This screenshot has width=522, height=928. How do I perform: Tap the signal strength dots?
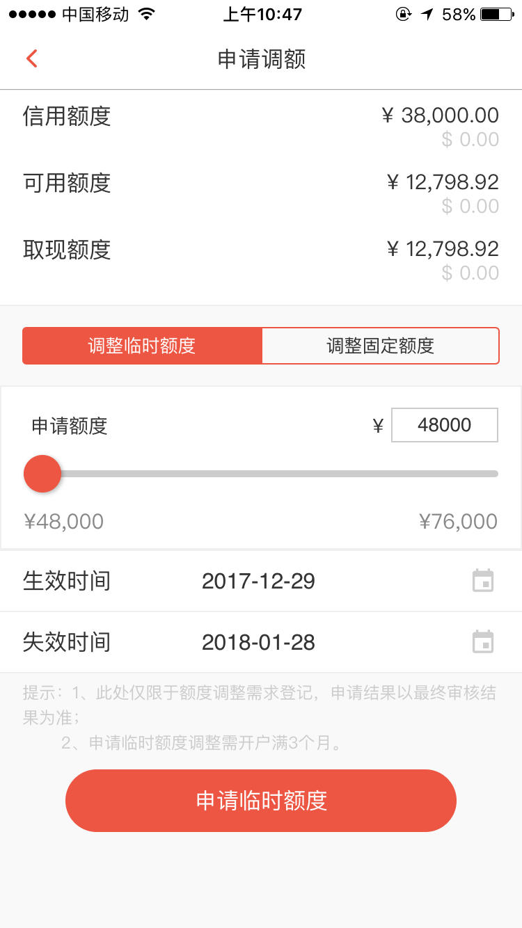click(32, 14)
